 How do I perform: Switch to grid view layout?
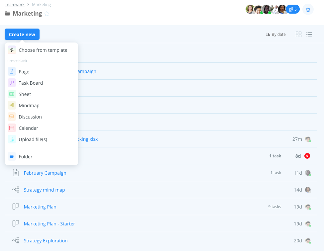(x=298, y=35)
